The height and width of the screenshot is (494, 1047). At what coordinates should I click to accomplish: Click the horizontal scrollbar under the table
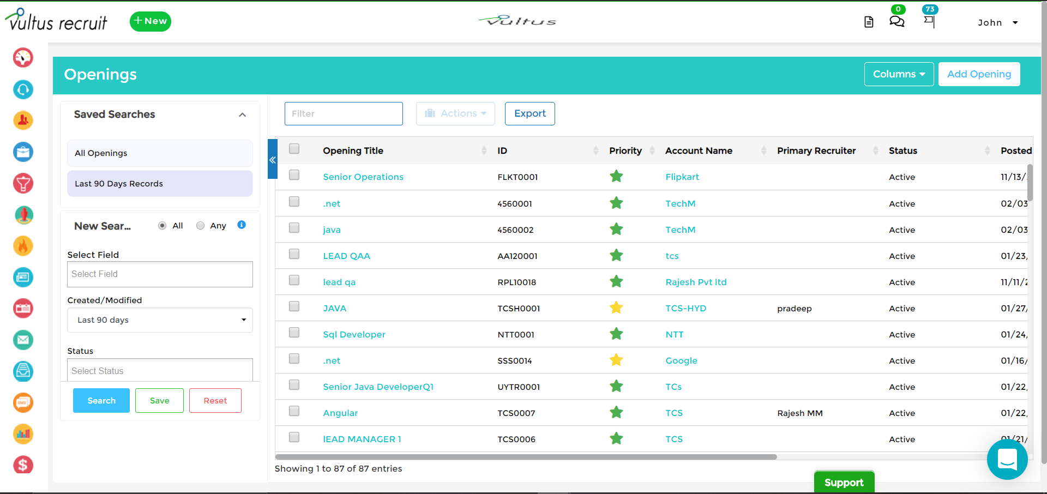tap(526, 457)
